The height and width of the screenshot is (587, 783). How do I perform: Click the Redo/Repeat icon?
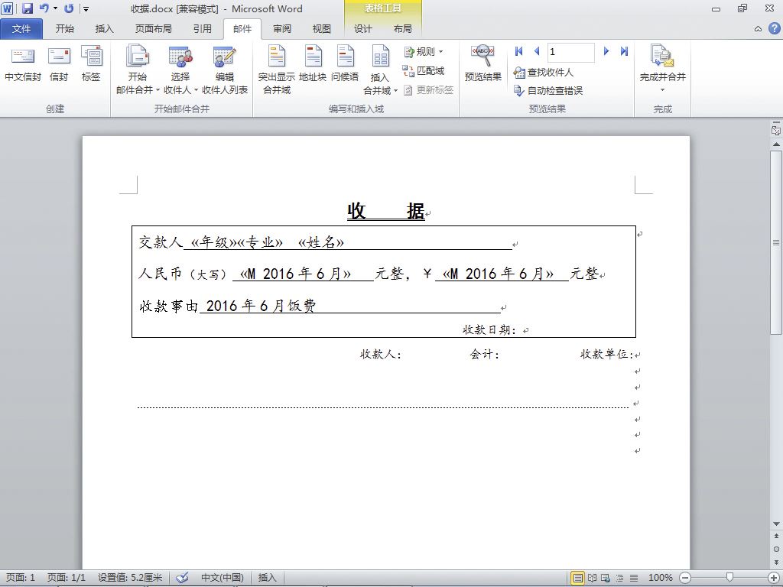[69, 8]
